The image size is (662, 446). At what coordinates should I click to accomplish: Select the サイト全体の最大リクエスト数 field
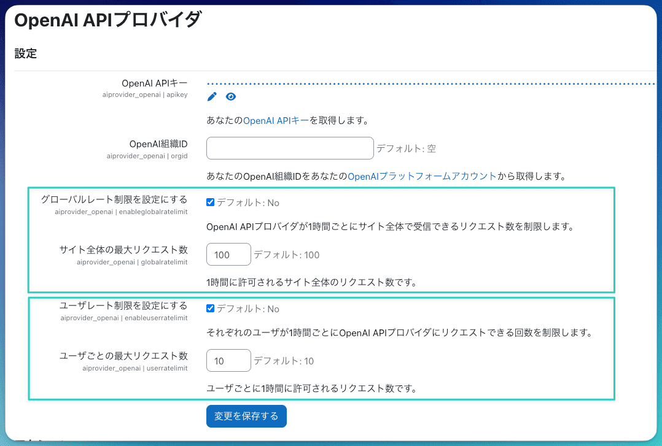[x=228, y=255]
